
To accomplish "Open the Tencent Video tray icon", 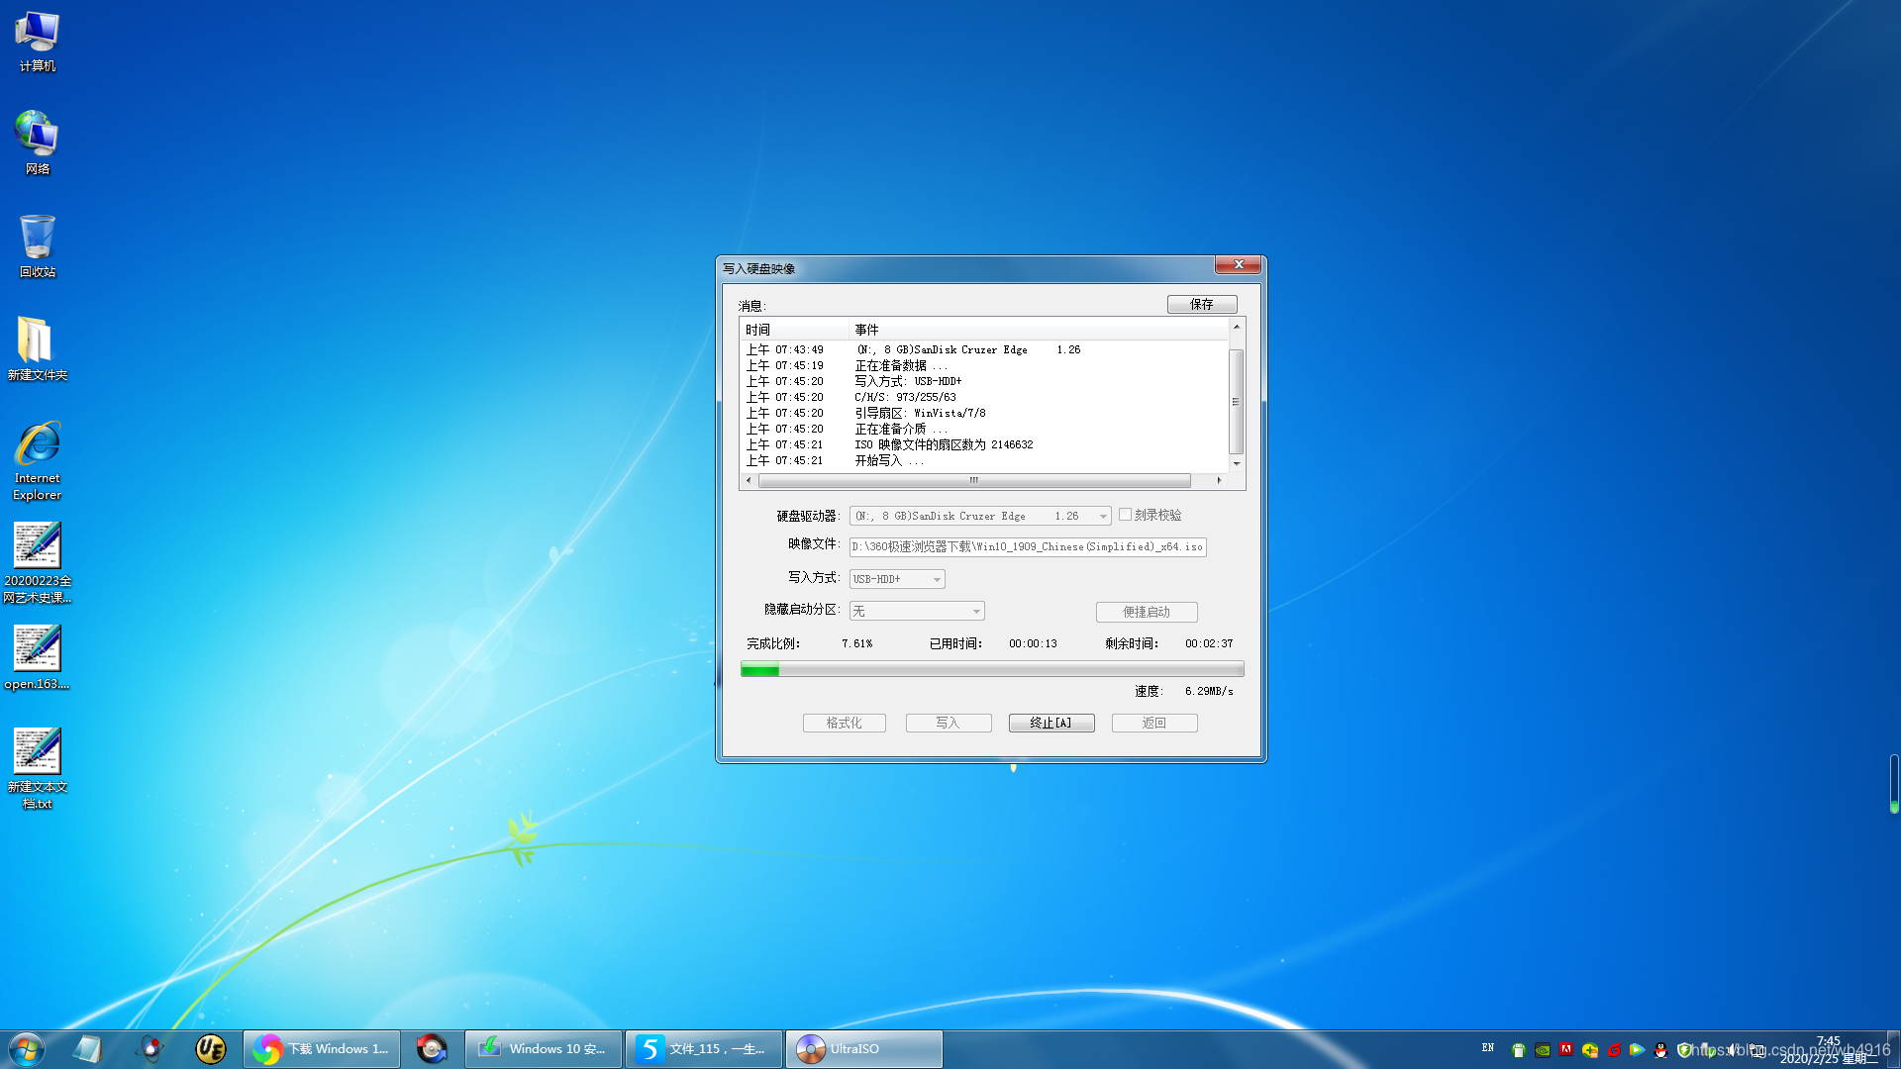I will [x=1637, y=1050].
